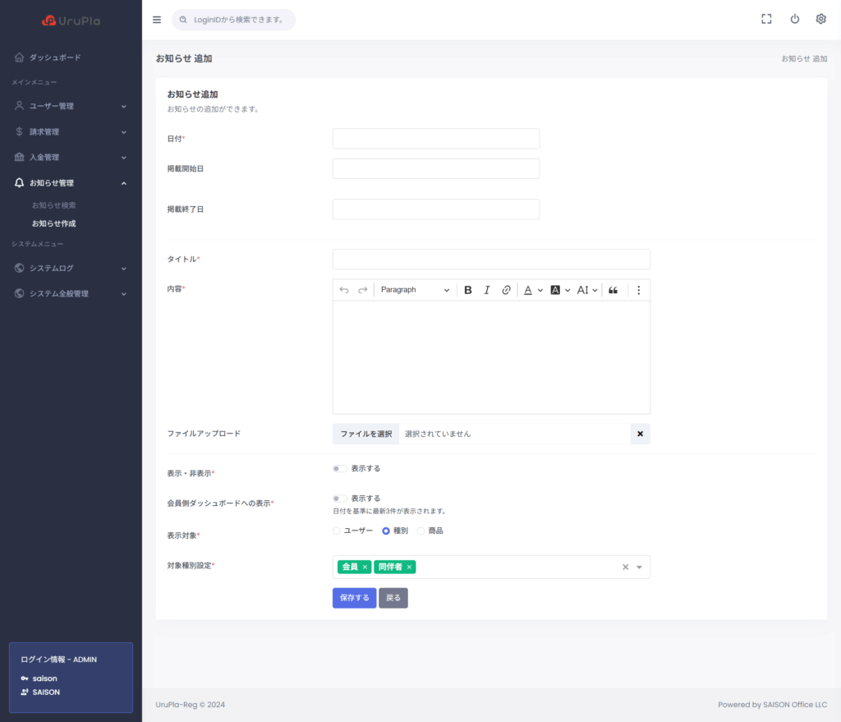Apply italic formatting in the editor

coord(487,290)
